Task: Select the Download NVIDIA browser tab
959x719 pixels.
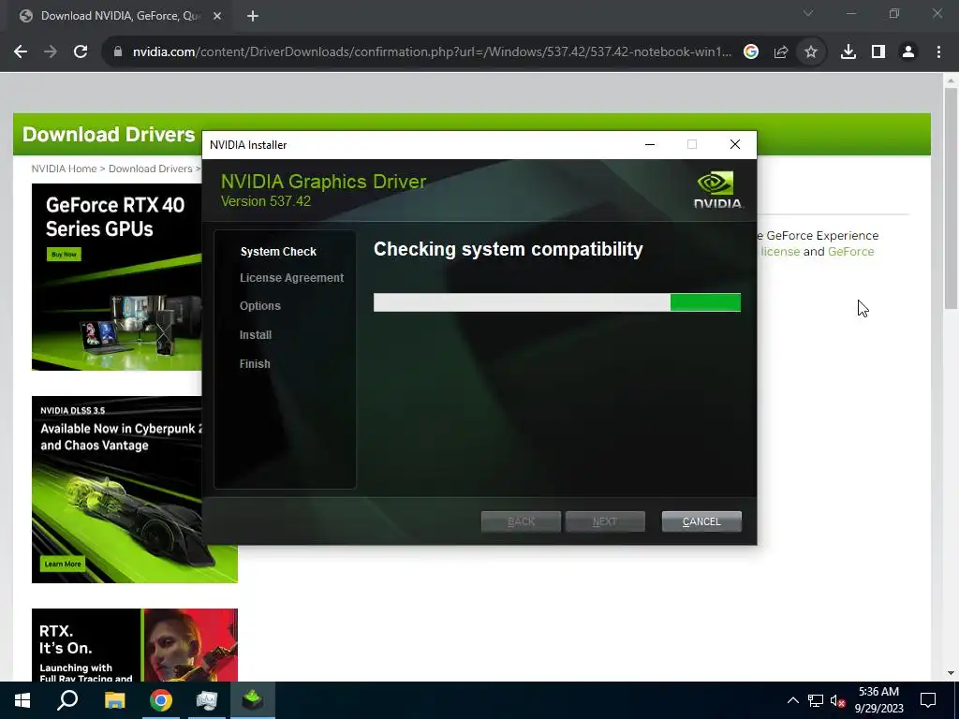Action: point(120,17)
